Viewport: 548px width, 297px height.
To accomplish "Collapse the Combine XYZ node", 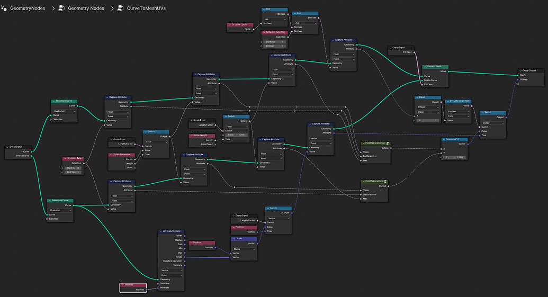I will [x=444, y=139].
